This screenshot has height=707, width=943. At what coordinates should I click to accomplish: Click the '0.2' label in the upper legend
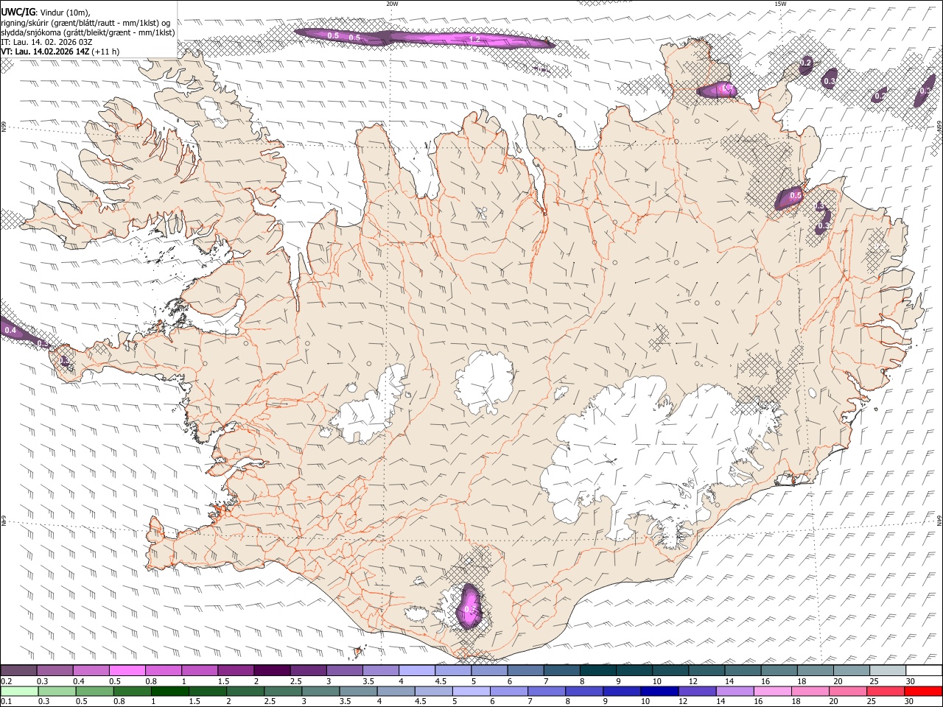(x=7, y=681)
